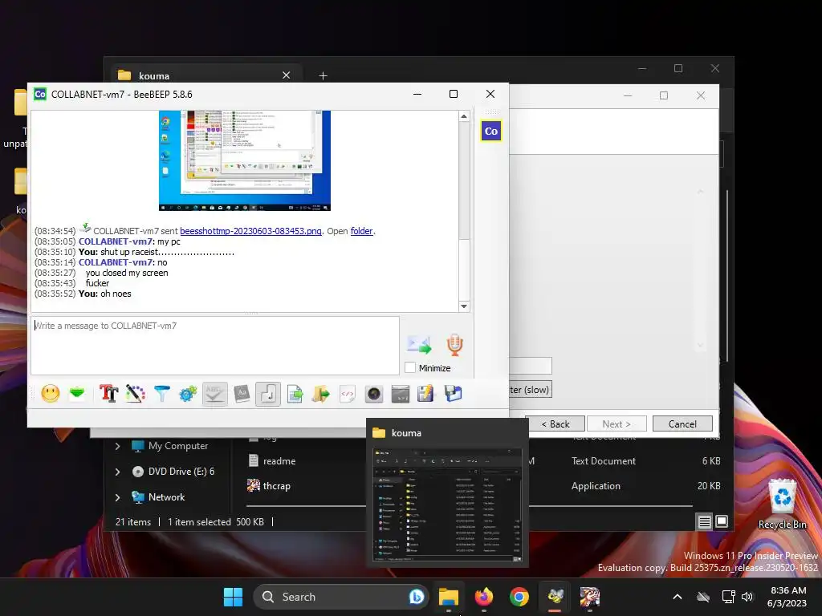Take a screenshot with the camera icon
This screenshot has height=616, width=822.
(374, 393)
